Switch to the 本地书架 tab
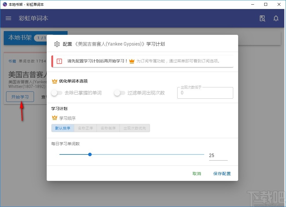The width and height of the screenshot is (286, 207). click(x=19, y=38)
